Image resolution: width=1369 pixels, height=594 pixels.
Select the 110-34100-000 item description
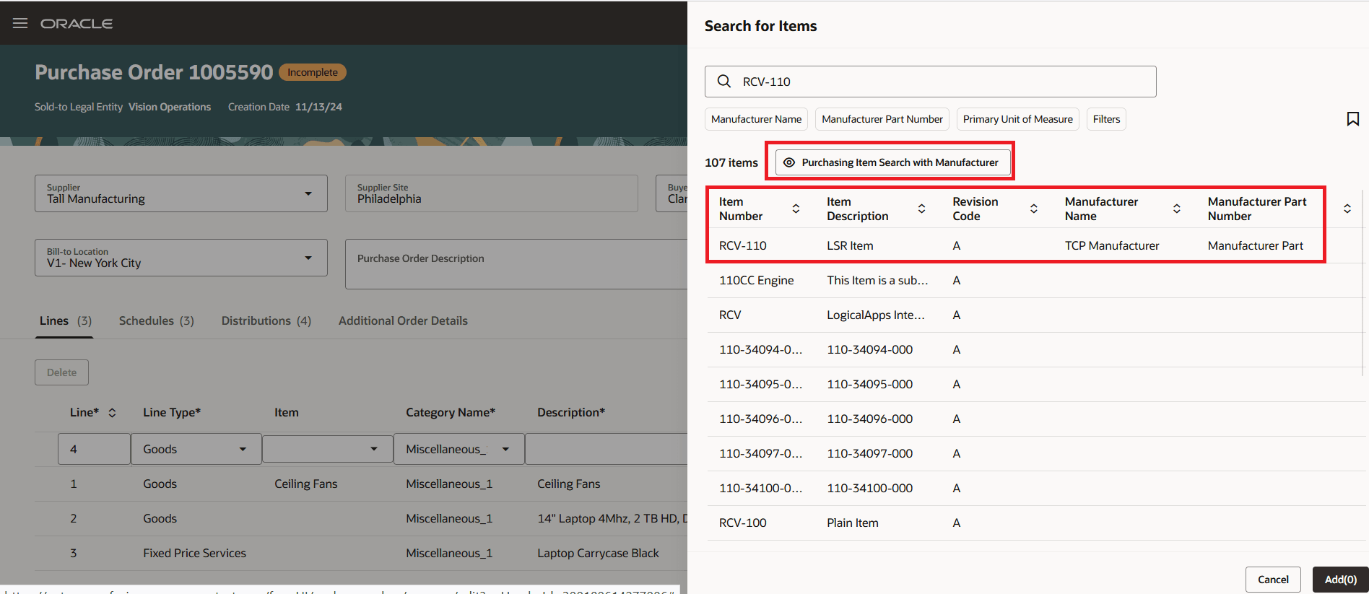(x=869, y=488)
